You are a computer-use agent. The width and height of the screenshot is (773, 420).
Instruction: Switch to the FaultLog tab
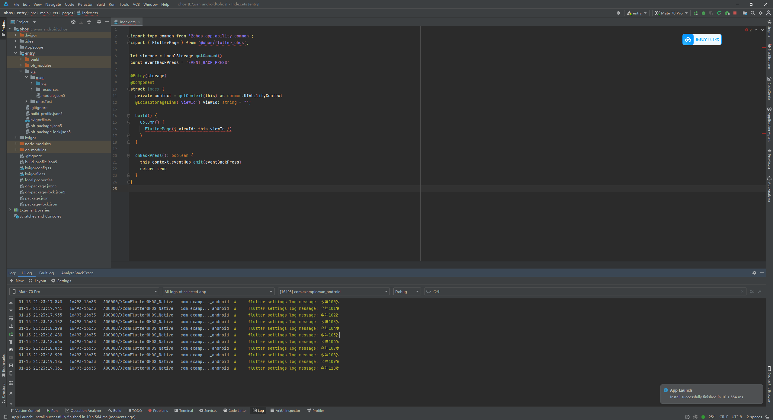[47, 273]
